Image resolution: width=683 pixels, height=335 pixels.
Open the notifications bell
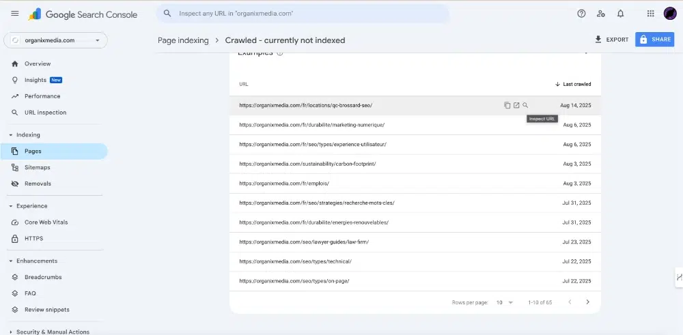621,14
